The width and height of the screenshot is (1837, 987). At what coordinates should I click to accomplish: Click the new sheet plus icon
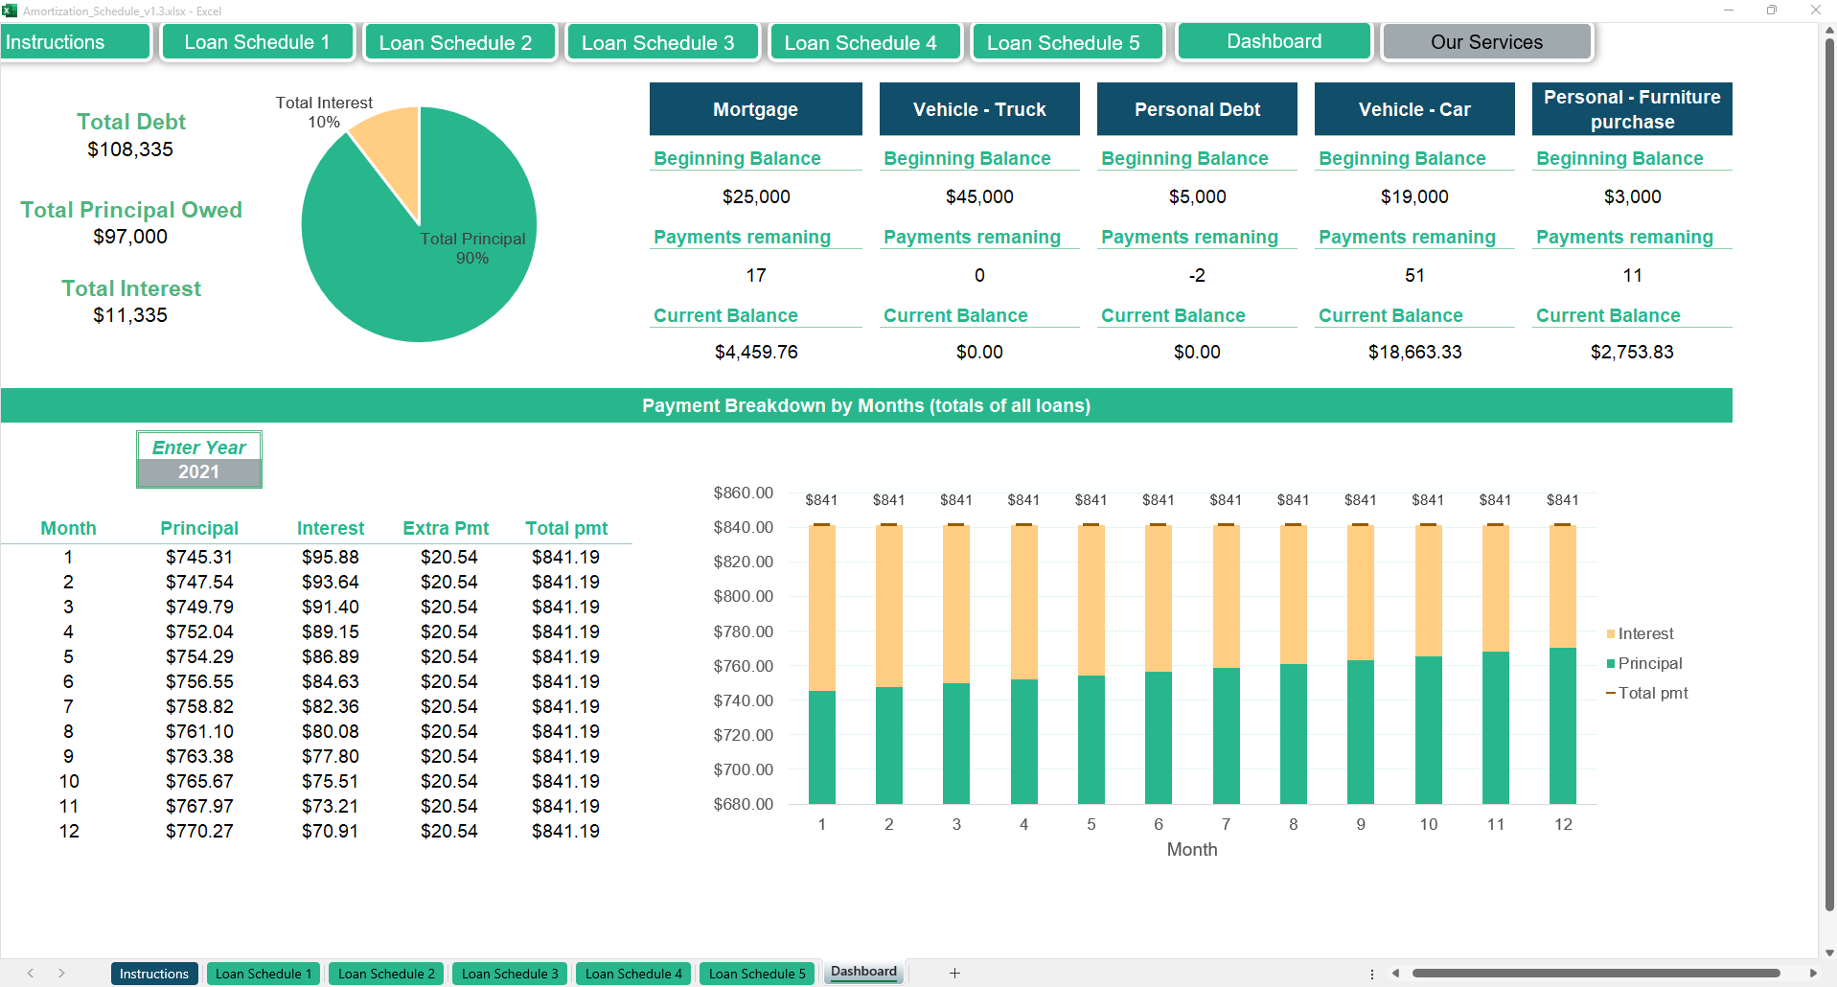pos(954,973)
